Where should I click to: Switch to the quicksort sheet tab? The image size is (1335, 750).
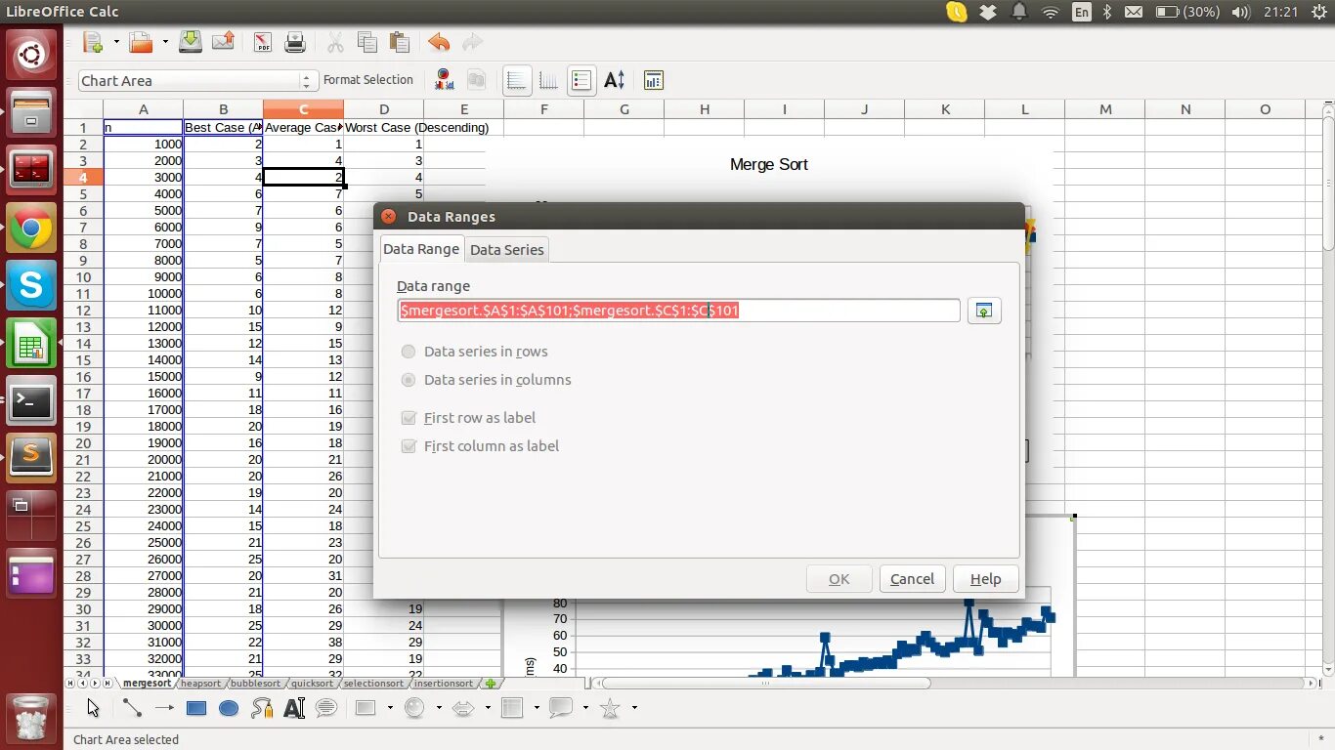click(312, 683)
